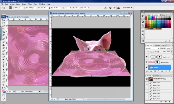Delete layer with Layers panel trash
The image size is (174, 104).
169,71
